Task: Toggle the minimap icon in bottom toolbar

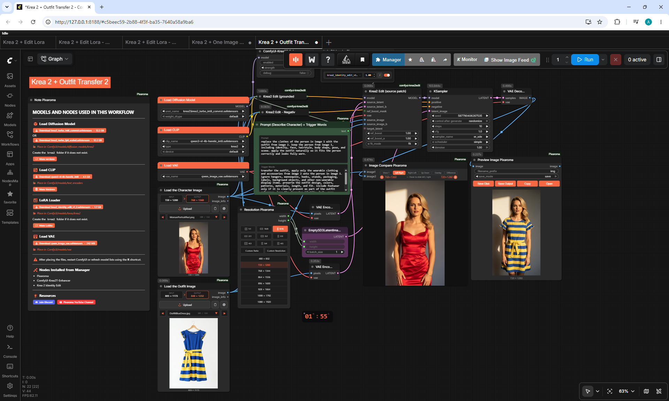Action: tap(646, 391)
